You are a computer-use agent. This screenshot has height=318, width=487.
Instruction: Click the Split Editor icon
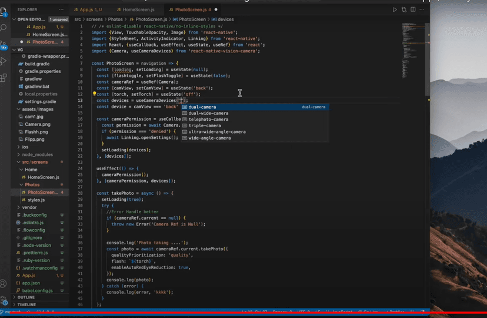pyautogui.click(x=413, y=10)
